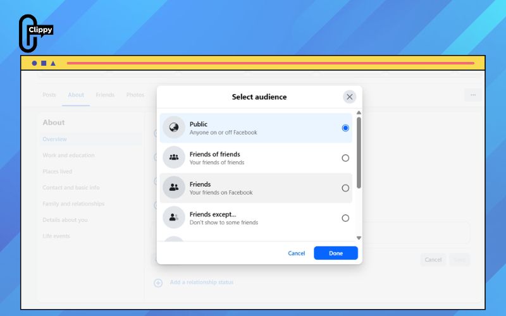Viewport: 506px width, 316px height.
Task: Click the 'Your friends of friends' description
Action: [217, 162]
